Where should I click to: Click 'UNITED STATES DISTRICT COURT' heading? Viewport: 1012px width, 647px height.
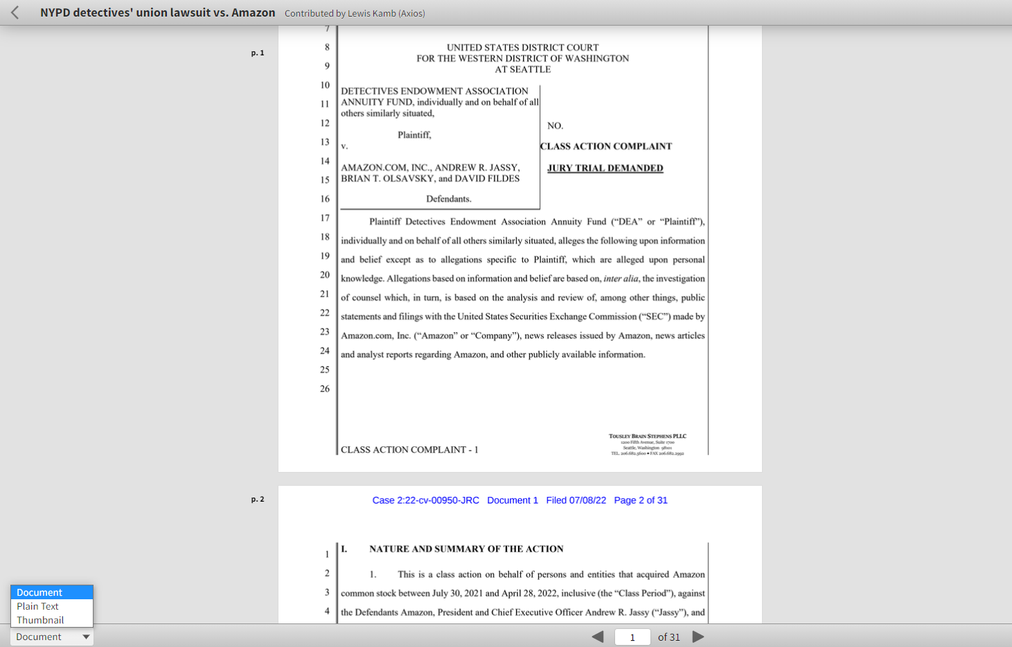pos(523,48)
